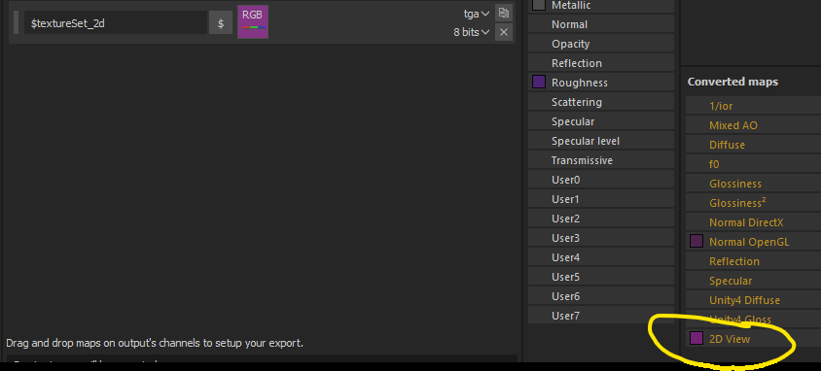The width and height of the screenshot is (821, 371).
Task: Click the drag handle of $textureSet_2d row
Action: click(x=16, y=22)
